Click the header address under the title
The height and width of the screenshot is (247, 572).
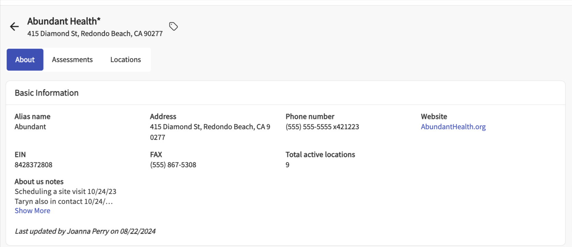(x=95, y=34)
